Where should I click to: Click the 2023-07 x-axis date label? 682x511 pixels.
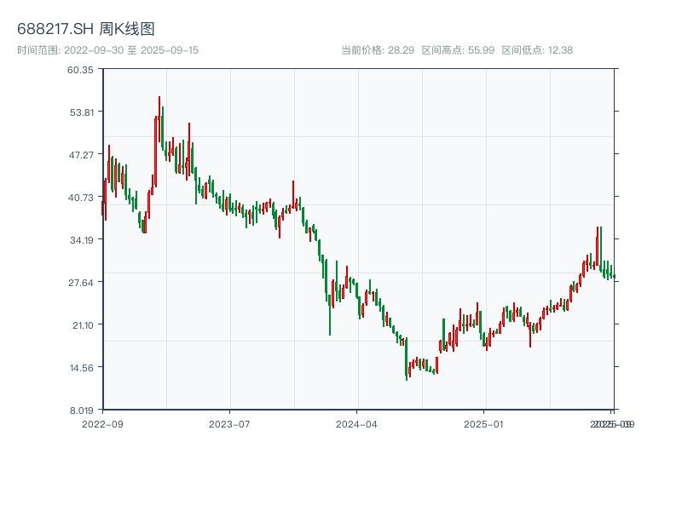click(x=229, y=423)
